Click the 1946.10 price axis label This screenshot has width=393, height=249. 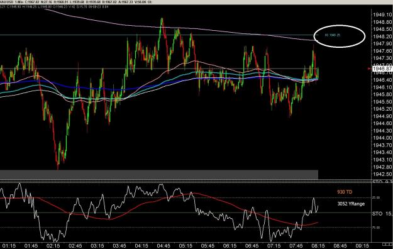tap(382, 87)
